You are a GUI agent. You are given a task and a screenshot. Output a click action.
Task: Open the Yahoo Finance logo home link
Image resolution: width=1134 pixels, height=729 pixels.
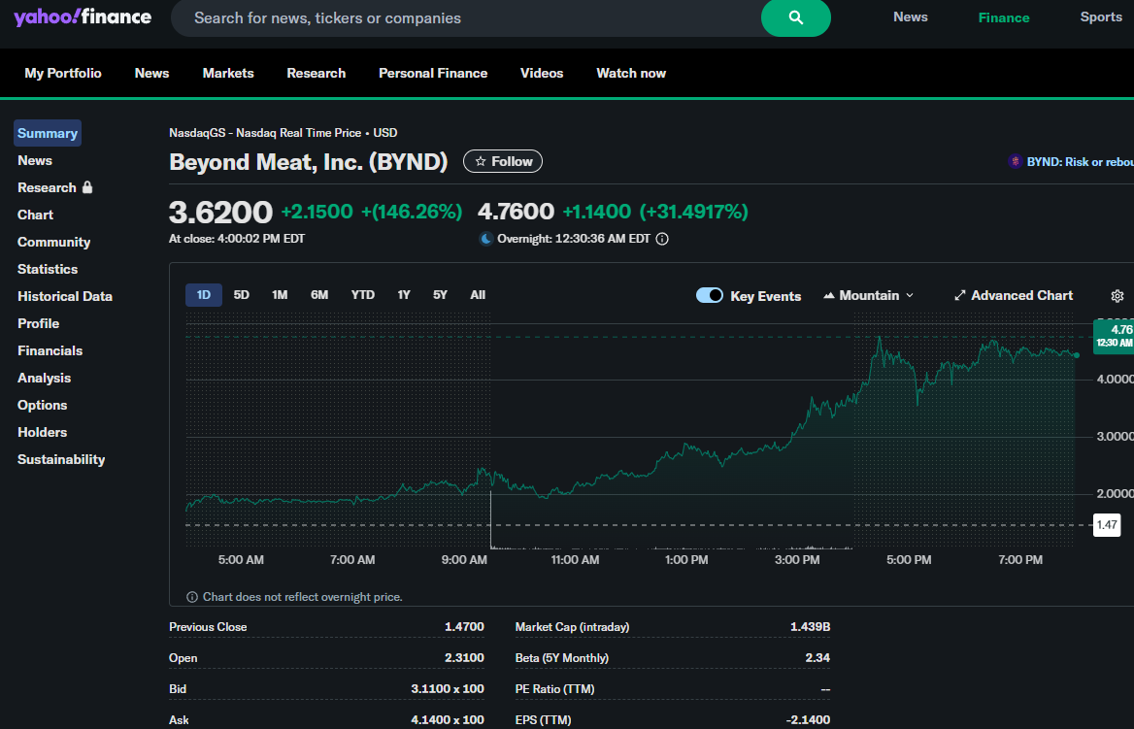click(x=83, y=17)
